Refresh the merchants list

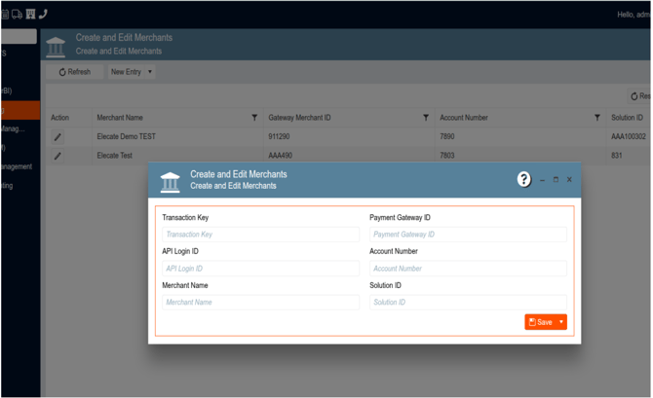74,72
